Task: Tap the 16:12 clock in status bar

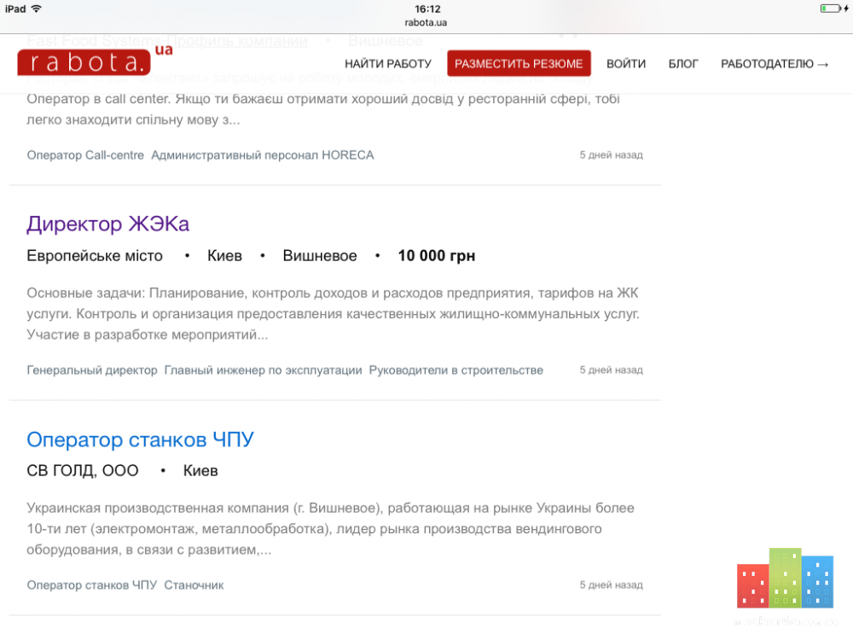Action: (x=427, y=9)
